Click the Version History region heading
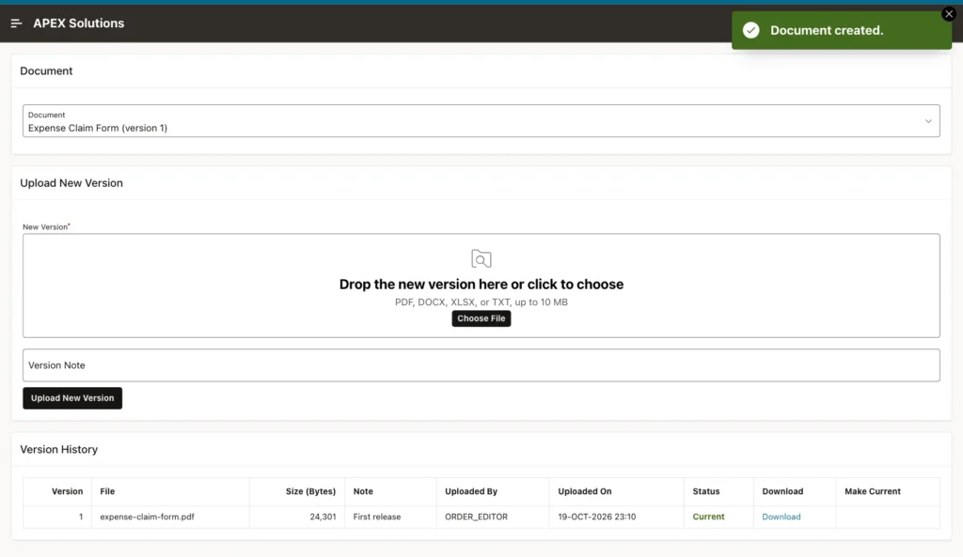This screenshot has width=963, height=557. click(59, 450)
